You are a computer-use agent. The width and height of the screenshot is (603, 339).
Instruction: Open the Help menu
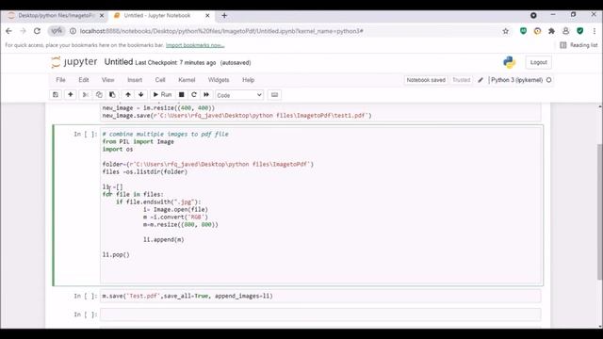tap(248, 80)
